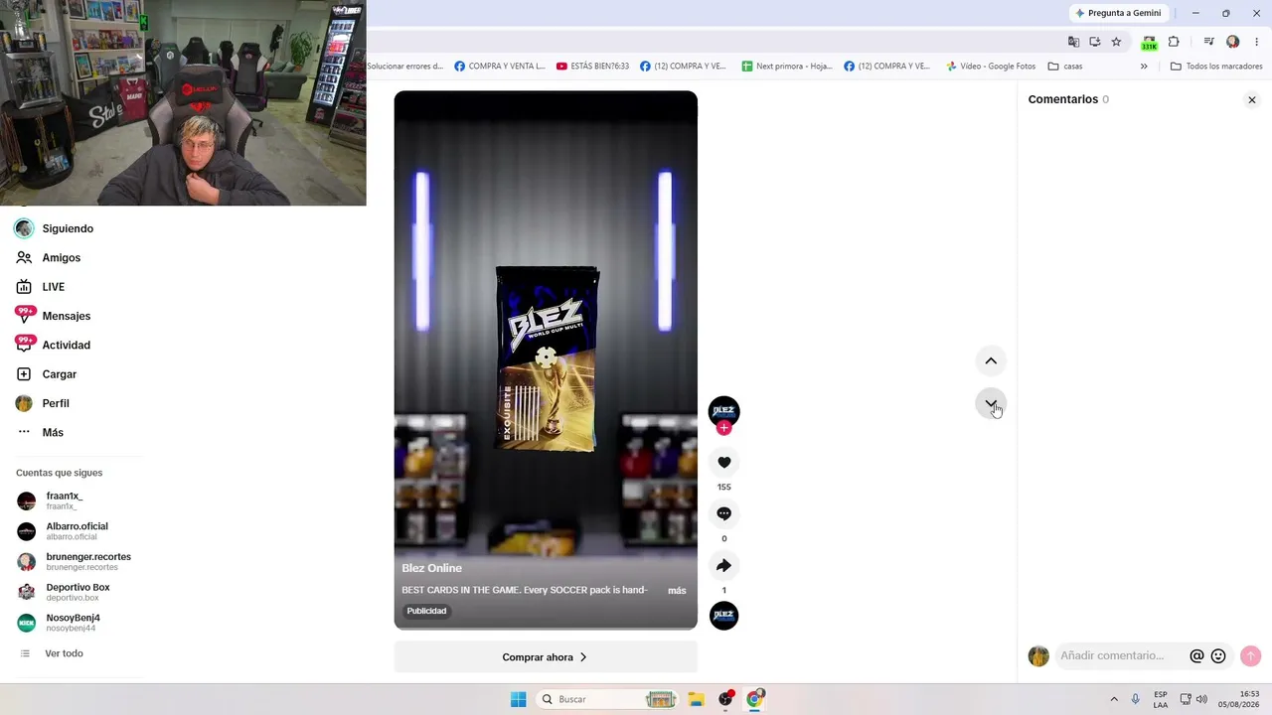Follow Blez with the red plus badge
Screen dimensions: 1272x715
click(x=723, y=428)
